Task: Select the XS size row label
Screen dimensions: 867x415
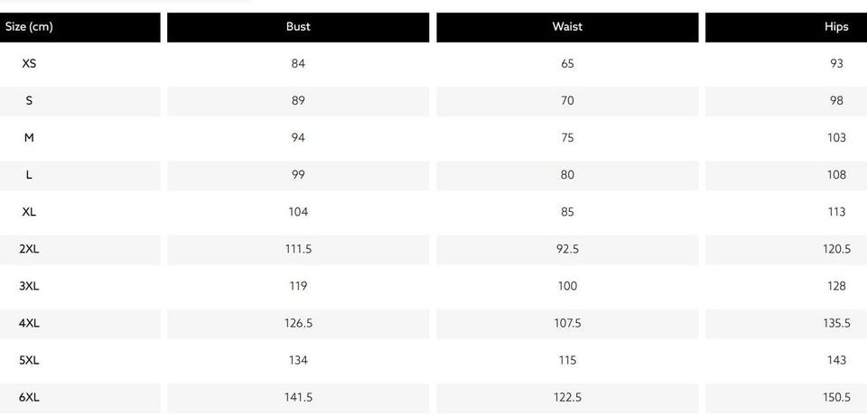Action: [29, 64]
